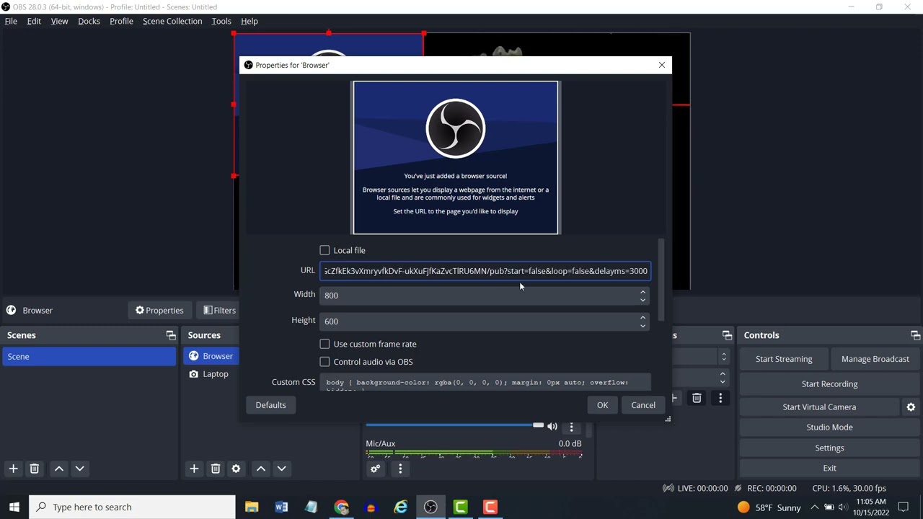Click Start Recording
This screenshot has height=519, width=923.
(829, 384)
